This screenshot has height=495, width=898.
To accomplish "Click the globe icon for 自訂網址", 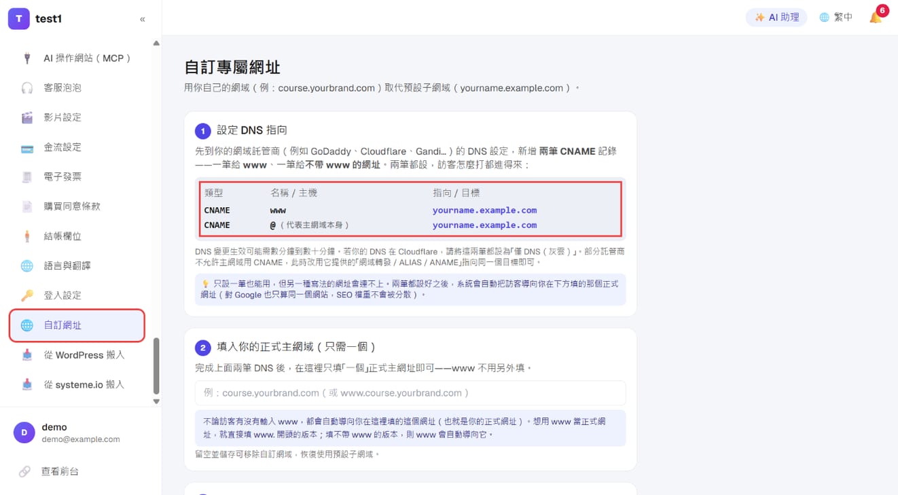I will pyautogui.click(x=27, y=325).
